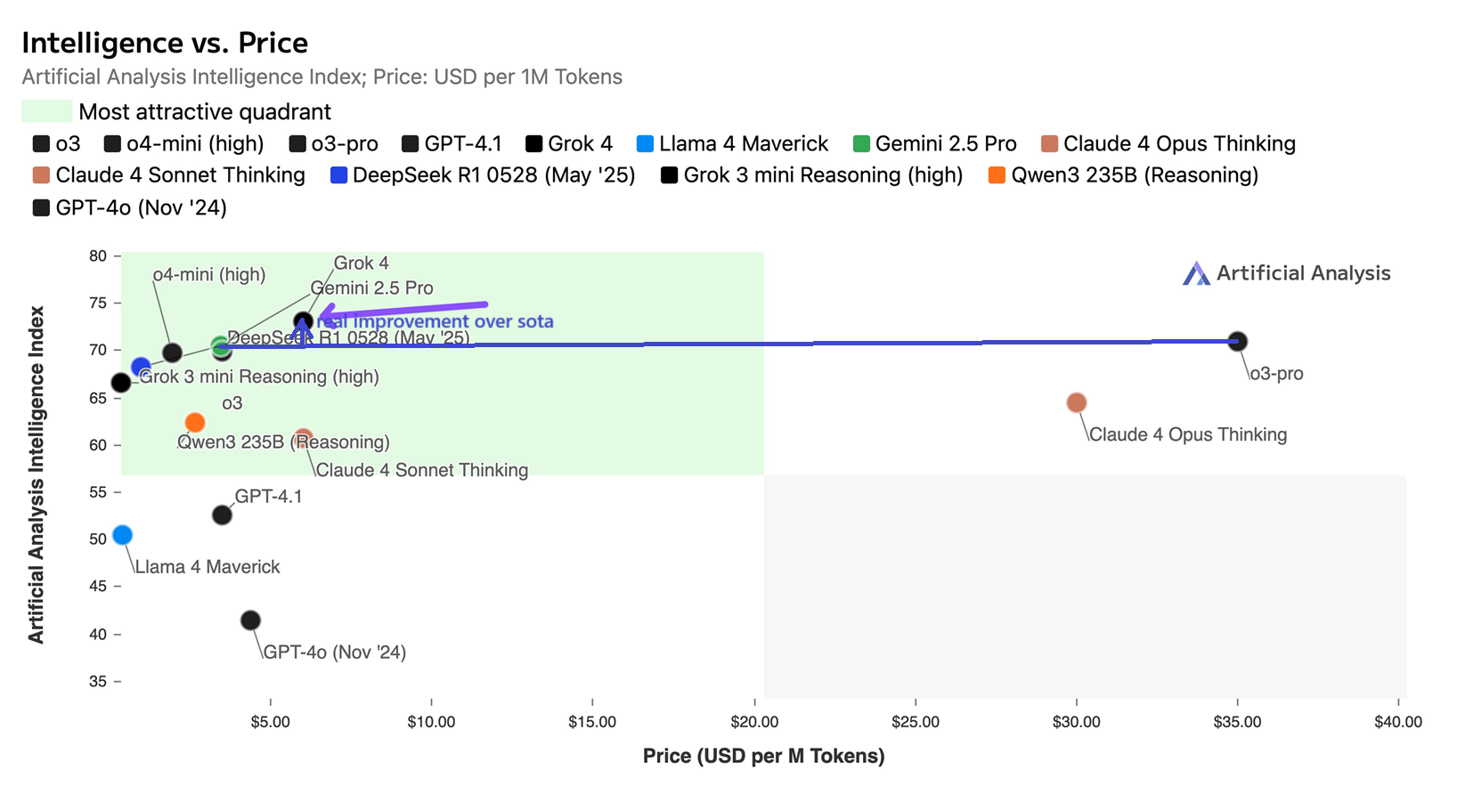
Task: Click the 'o3' label inside the plot
Action: pyautogui.click(x=232, y=403)
